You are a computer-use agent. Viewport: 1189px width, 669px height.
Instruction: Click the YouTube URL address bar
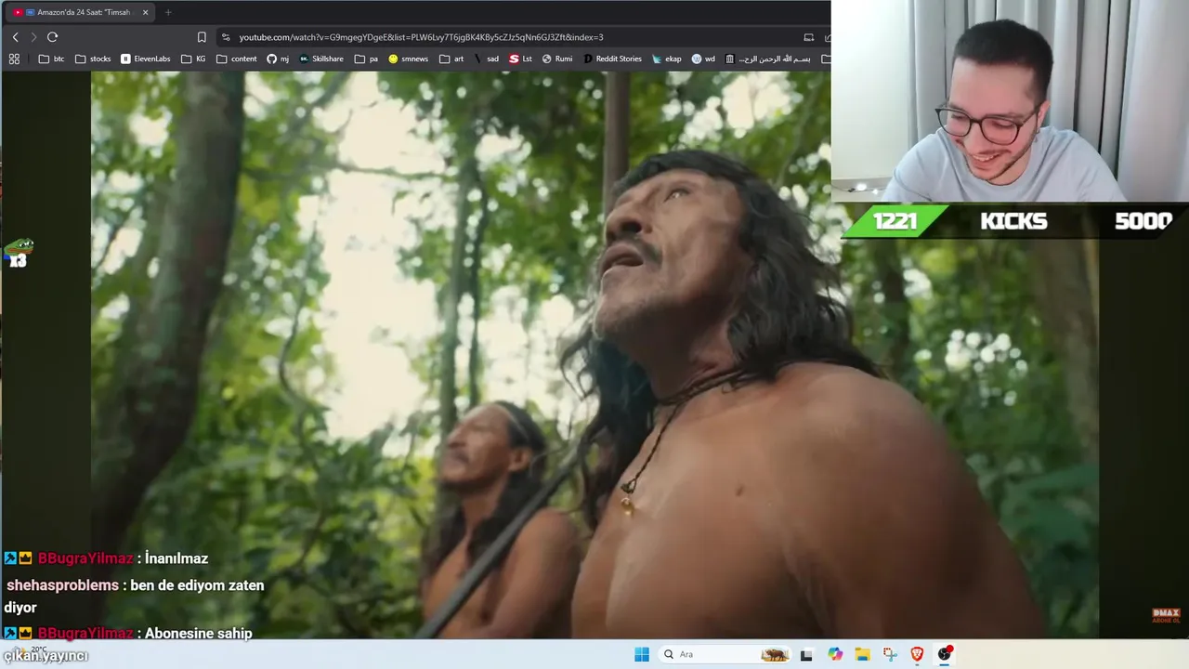click(x=421, y=37)
